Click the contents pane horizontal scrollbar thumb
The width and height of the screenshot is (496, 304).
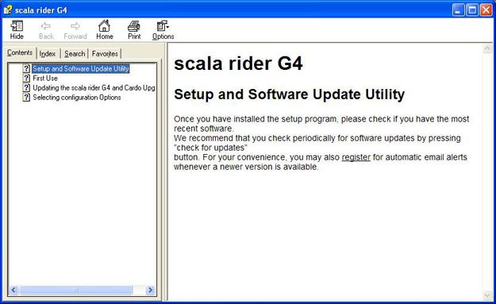pyautogui.click(x=75, y=290)
